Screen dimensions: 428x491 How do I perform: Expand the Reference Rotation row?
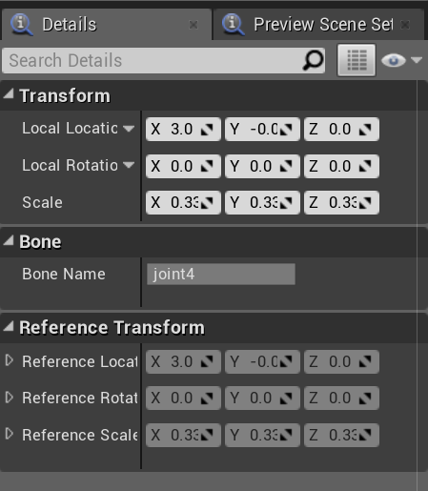10,398
